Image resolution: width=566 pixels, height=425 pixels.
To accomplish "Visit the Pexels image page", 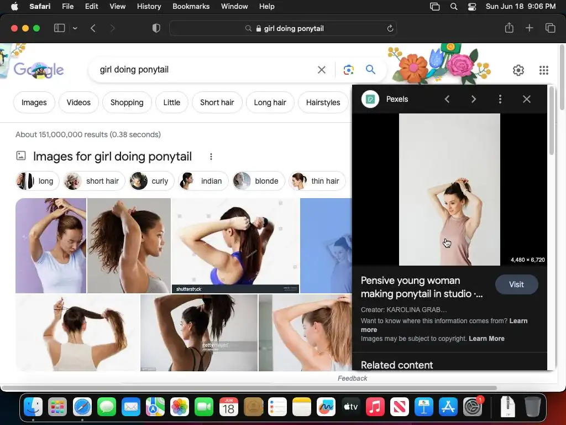I will pyautogui.click(x=516, y=284).
